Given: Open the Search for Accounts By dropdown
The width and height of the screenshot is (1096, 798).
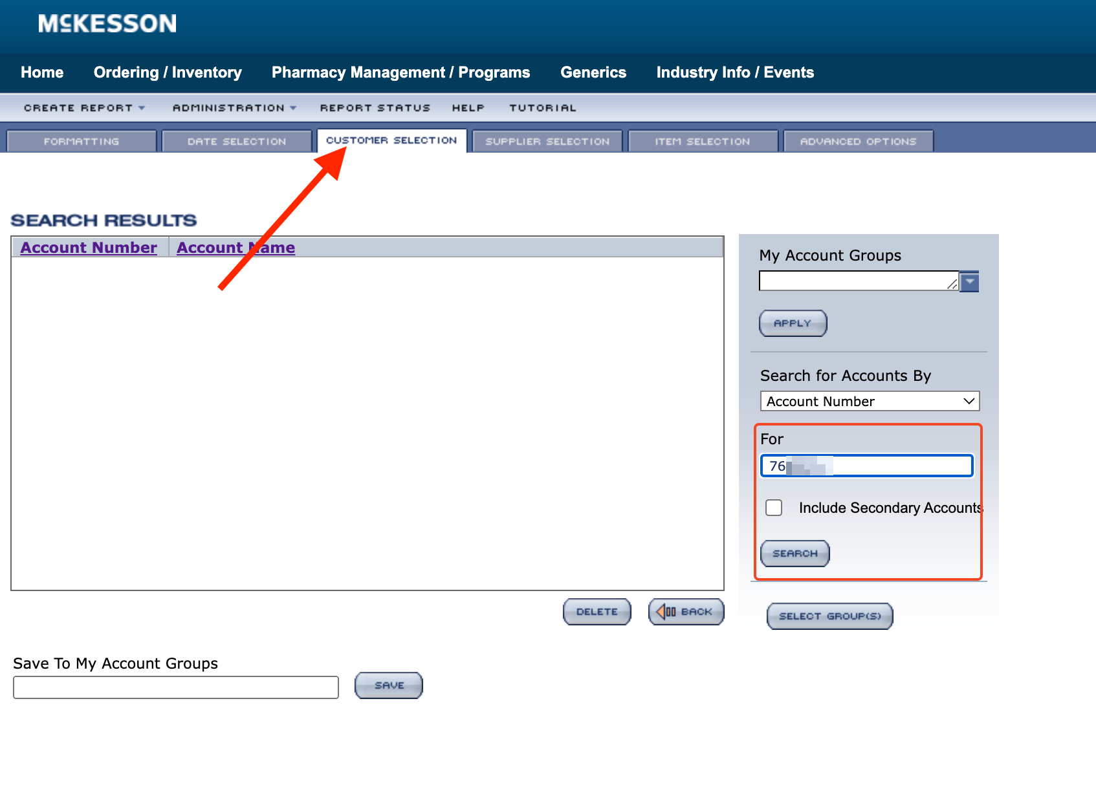Looking at the screenshot, I should 869,401.
